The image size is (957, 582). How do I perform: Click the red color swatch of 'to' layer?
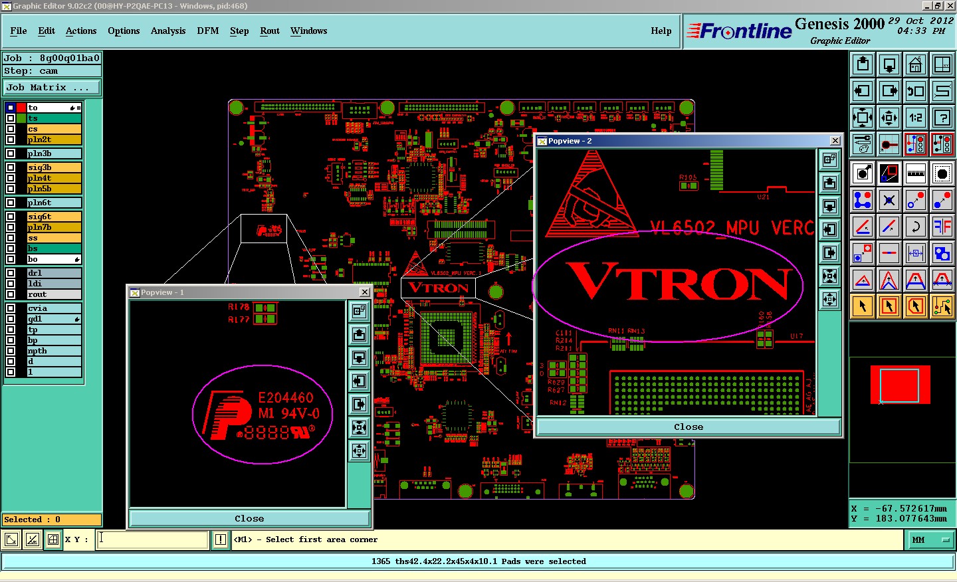(21, 108)
